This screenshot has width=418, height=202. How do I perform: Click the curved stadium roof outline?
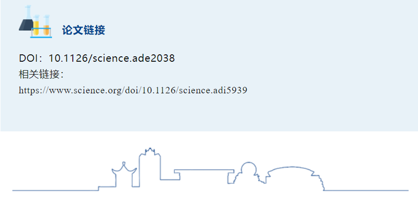pyautogui.click(x=292, y=176)
